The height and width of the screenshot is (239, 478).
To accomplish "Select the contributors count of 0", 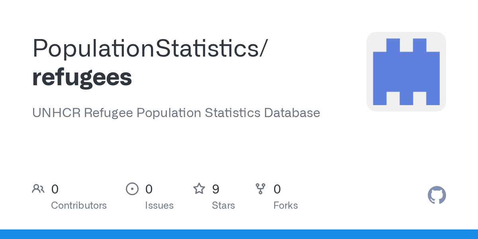I will click(x=55, y=189).
